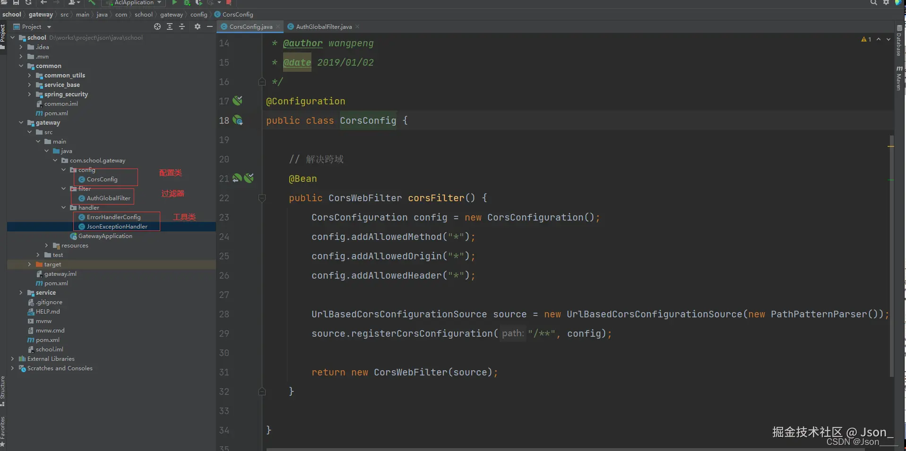Click the Expand All icon in Project panel
The width and height of the screenshot is (906, 451).
pyautogui.click(x=170, y=27)
